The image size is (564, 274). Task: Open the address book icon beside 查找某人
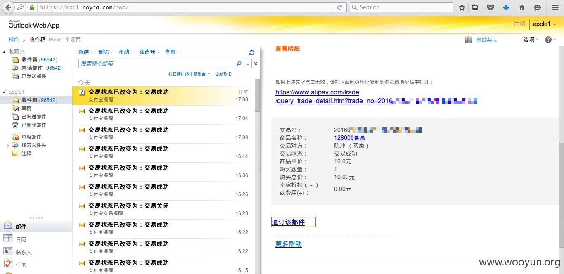(468, 40)
